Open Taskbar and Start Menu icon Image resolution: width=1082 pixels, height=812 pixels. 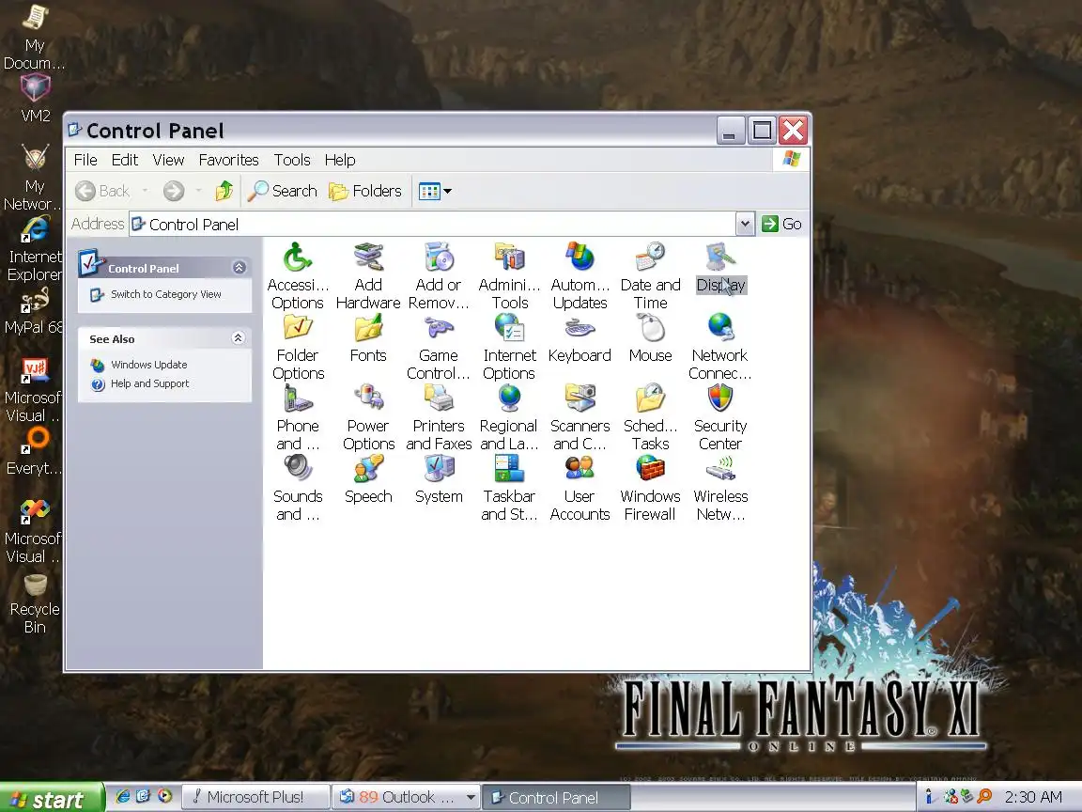pyautogui.click(x=509, y=487)
